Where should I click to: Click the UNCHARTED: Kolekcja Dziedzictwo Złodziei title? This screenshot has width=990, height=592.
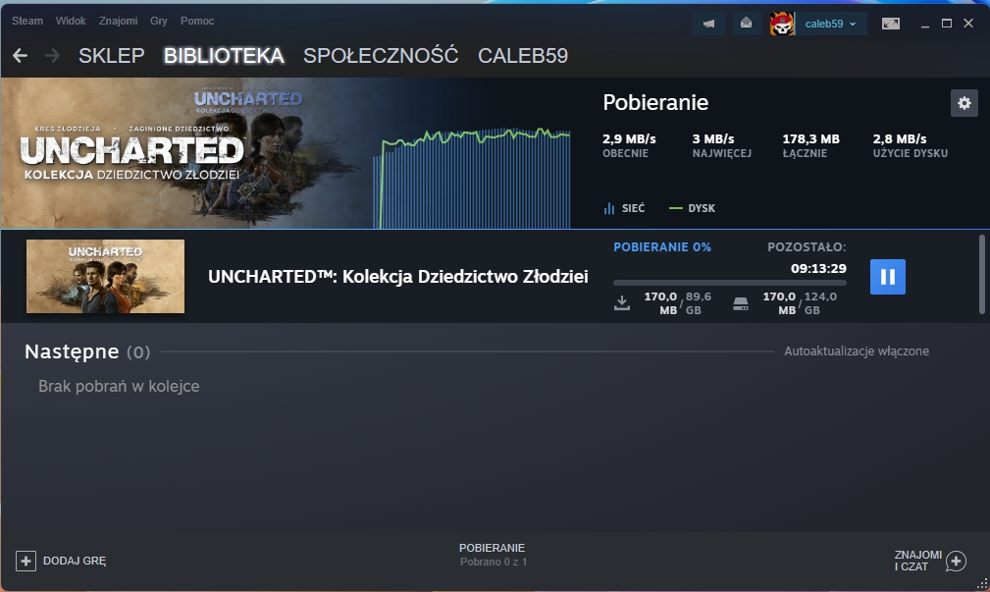pyautogui.click(x=397, y=276)
